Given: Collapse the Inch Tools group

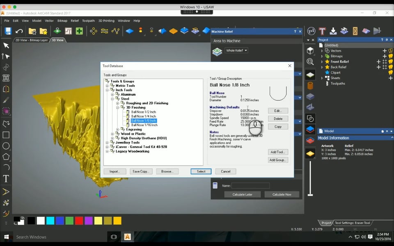Looking at the screenshot, I should pyautogui.click(x=107, y=90).
